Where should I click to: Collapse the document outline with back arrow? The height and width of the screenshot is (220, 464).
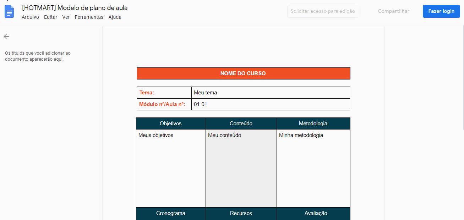pyautogui.click(x=6, y=37)
